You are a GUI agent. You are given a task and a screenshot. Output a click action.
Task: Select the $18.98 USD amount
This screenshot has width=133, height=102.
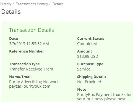pyautogui.click(x=88, y=56)
